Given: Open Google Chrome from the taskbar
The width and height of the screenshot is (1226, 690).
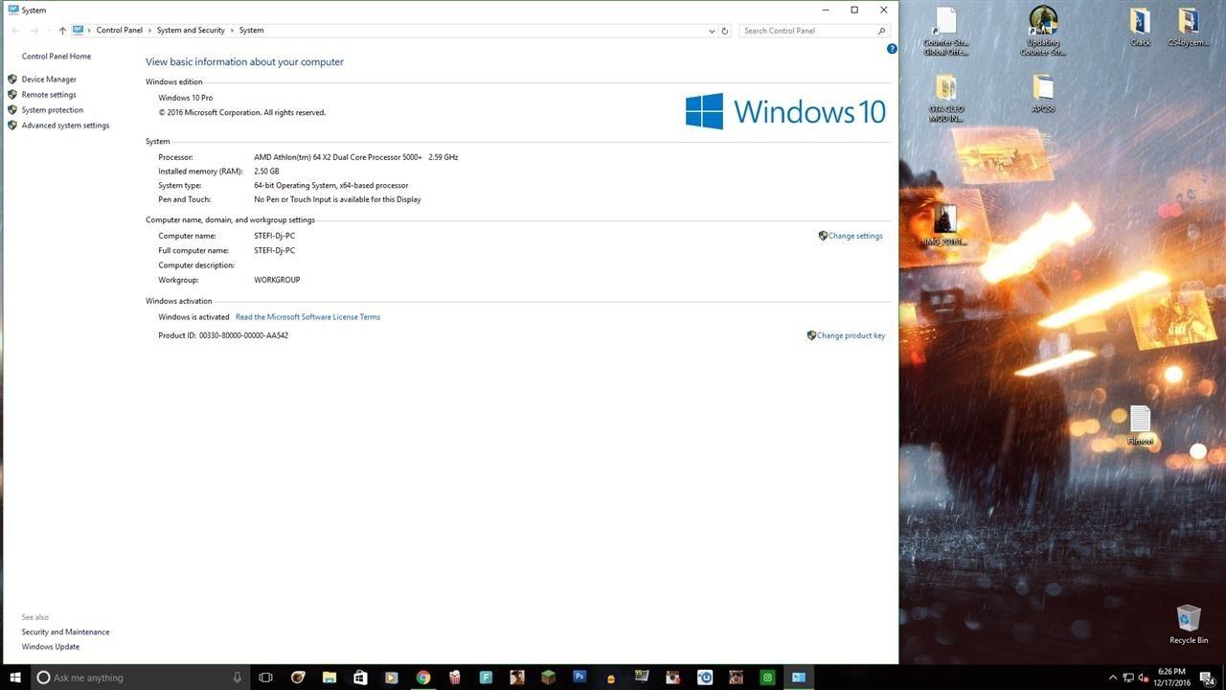Looking at the screenshot, I should 423,678.
